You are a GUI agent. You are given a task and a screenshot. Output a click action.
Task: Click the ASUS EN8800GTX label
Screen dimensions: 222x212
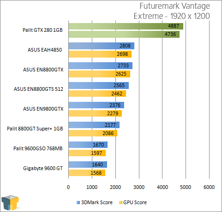point(43,70)
